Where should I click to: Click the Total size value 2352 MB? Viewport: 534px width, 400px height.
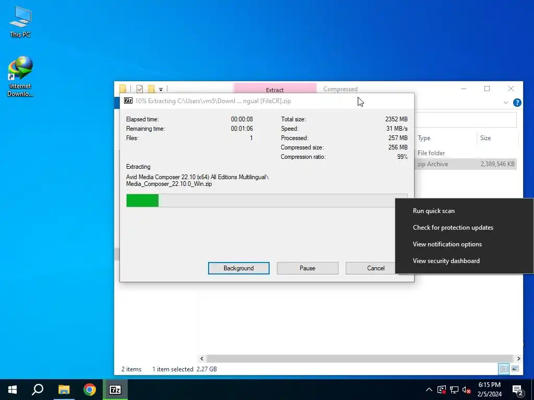pos(396,119)
